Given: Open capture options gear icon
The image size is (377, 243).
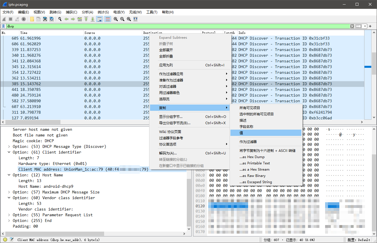Looking at the screenshot, I should 24,19.
